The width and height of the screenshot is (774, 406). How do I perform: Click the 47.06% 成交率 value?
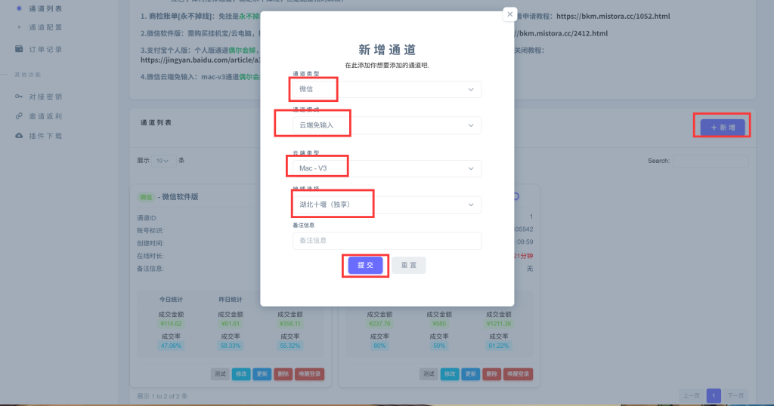pyautogui.click(x=171, y=346)
